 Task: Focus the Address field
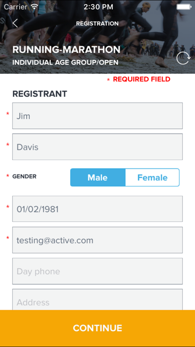point(97,300)
